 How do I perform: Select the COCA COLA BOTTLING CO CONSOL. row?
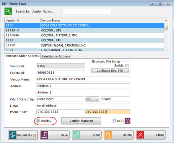(x=84, y=25)
